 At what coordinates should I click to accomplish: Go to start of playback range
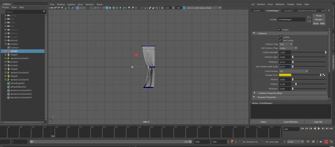coord(302,128)
